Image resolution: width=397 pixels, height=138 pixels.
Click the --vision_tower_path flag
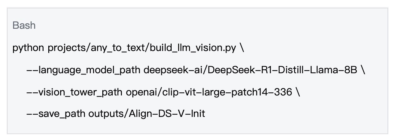tap(74, 92)
